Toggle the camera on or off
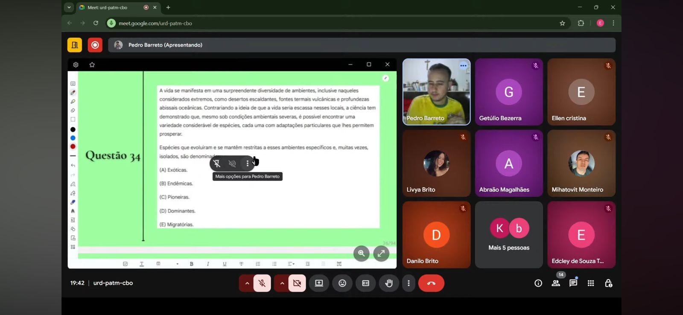683x315 pixels. click(x=297, y=283)
